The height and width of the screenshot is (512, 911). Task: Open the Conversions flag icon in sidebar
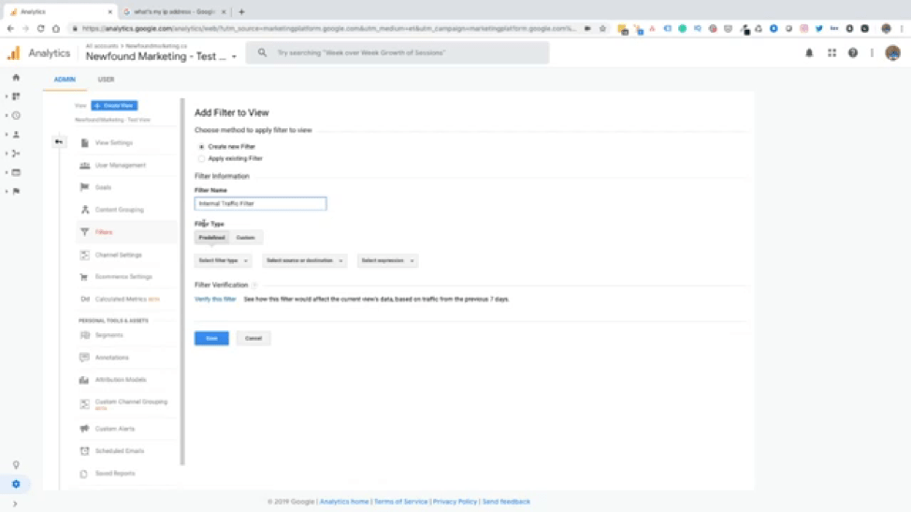click(16, 191)
